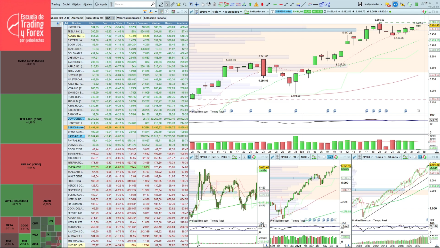This screenshot has width=440, height=248.
Task: Open the Trading menu
Action: 55,4
